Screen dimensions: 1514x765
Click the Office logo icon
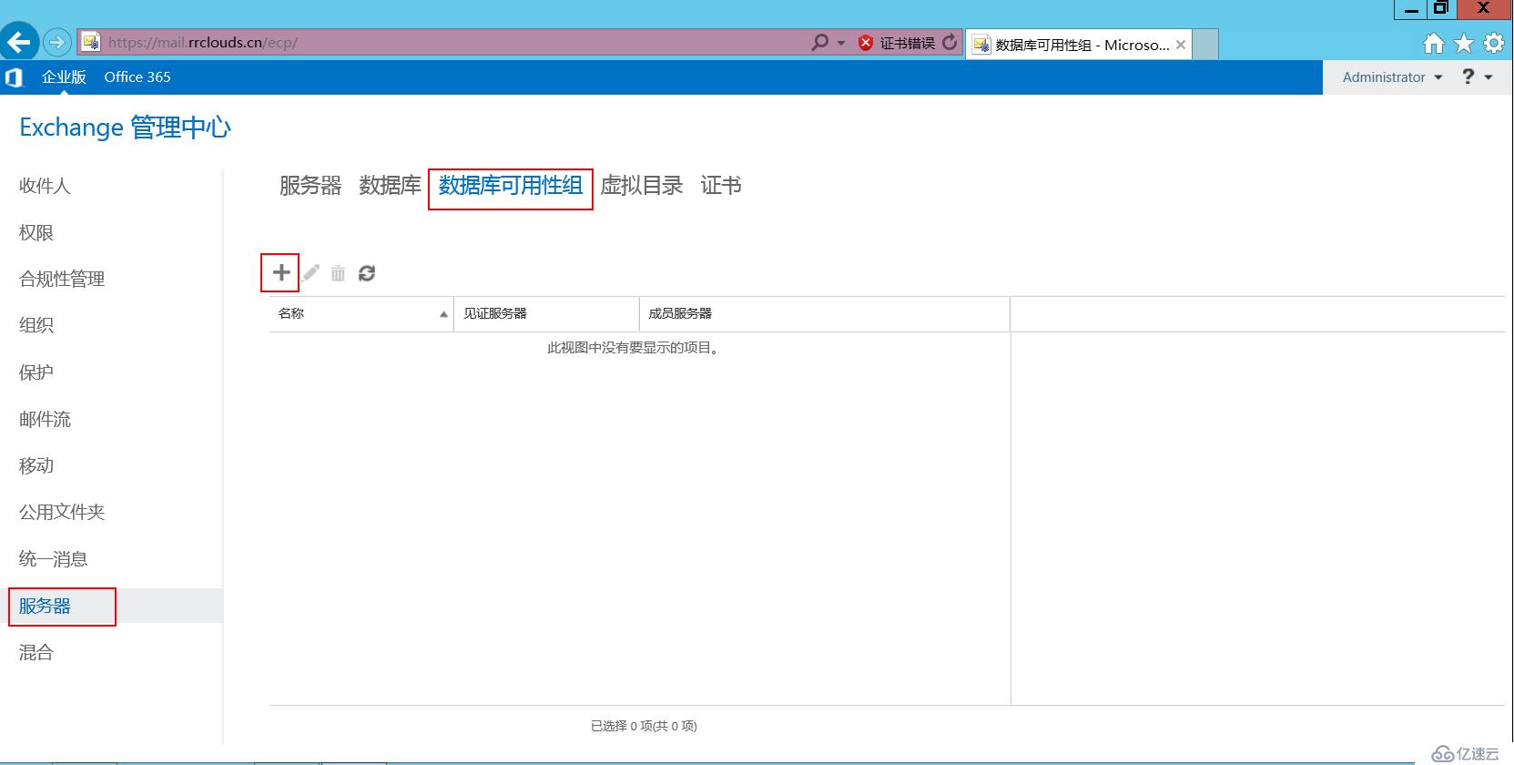click(14, 77)
